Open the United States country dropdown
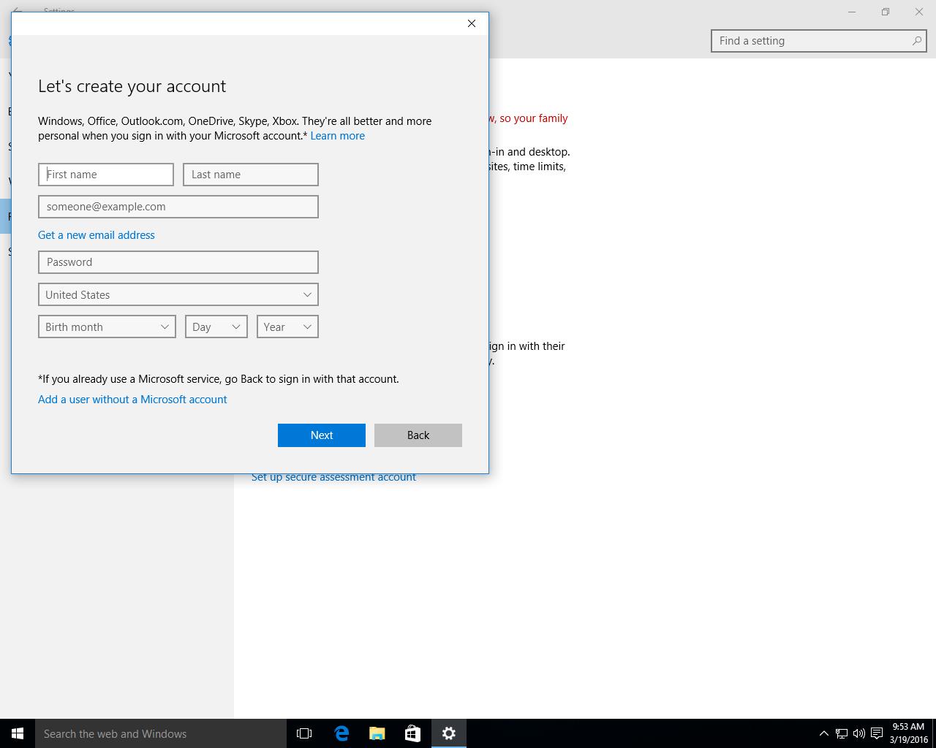The width and height of the screenshot is (936, 748). click(178, 294)
